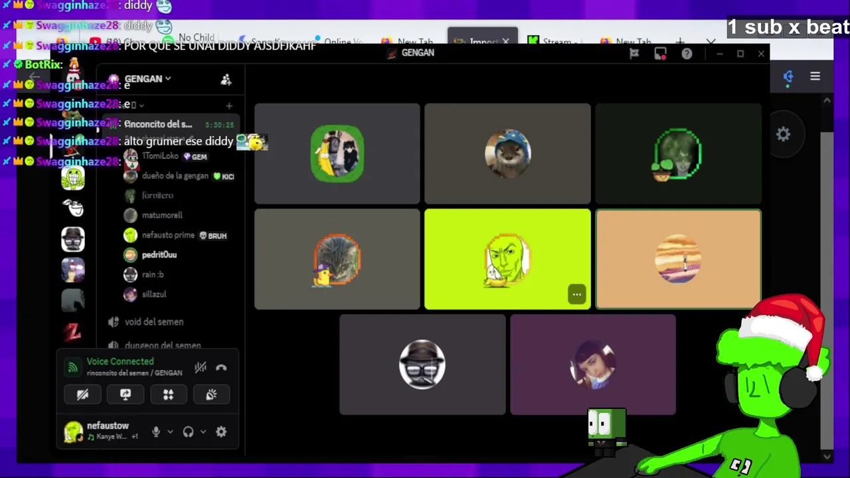Open the activities launcher button

click(x=168, y=394)
